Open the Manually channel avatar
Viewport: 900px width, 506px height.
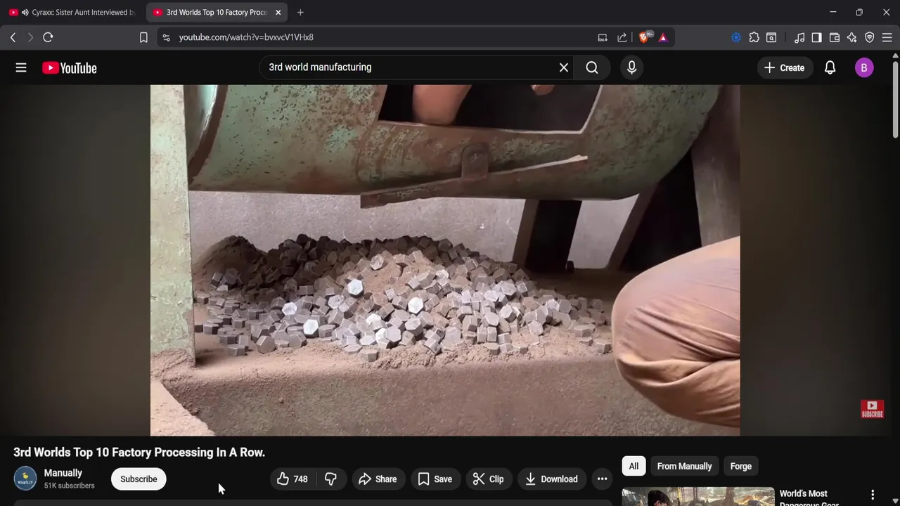tap(25, 479)
